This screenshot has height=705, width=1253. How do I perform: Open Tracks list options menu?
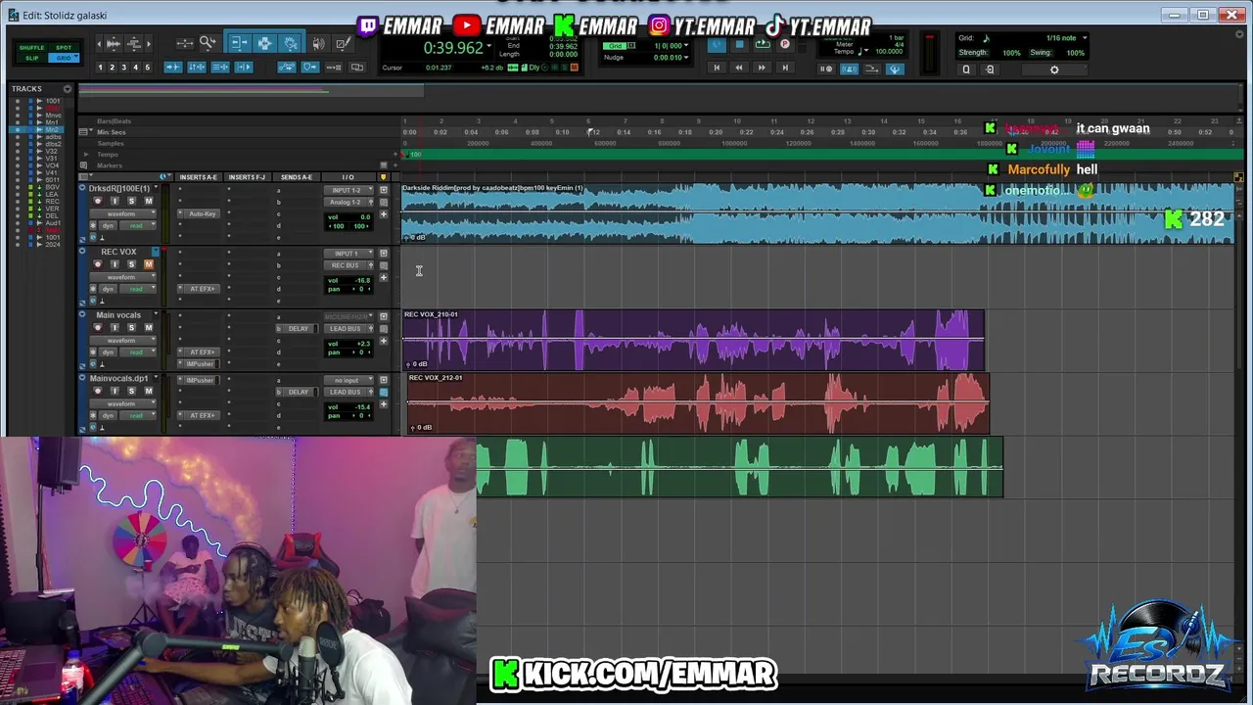pos(68,89)
